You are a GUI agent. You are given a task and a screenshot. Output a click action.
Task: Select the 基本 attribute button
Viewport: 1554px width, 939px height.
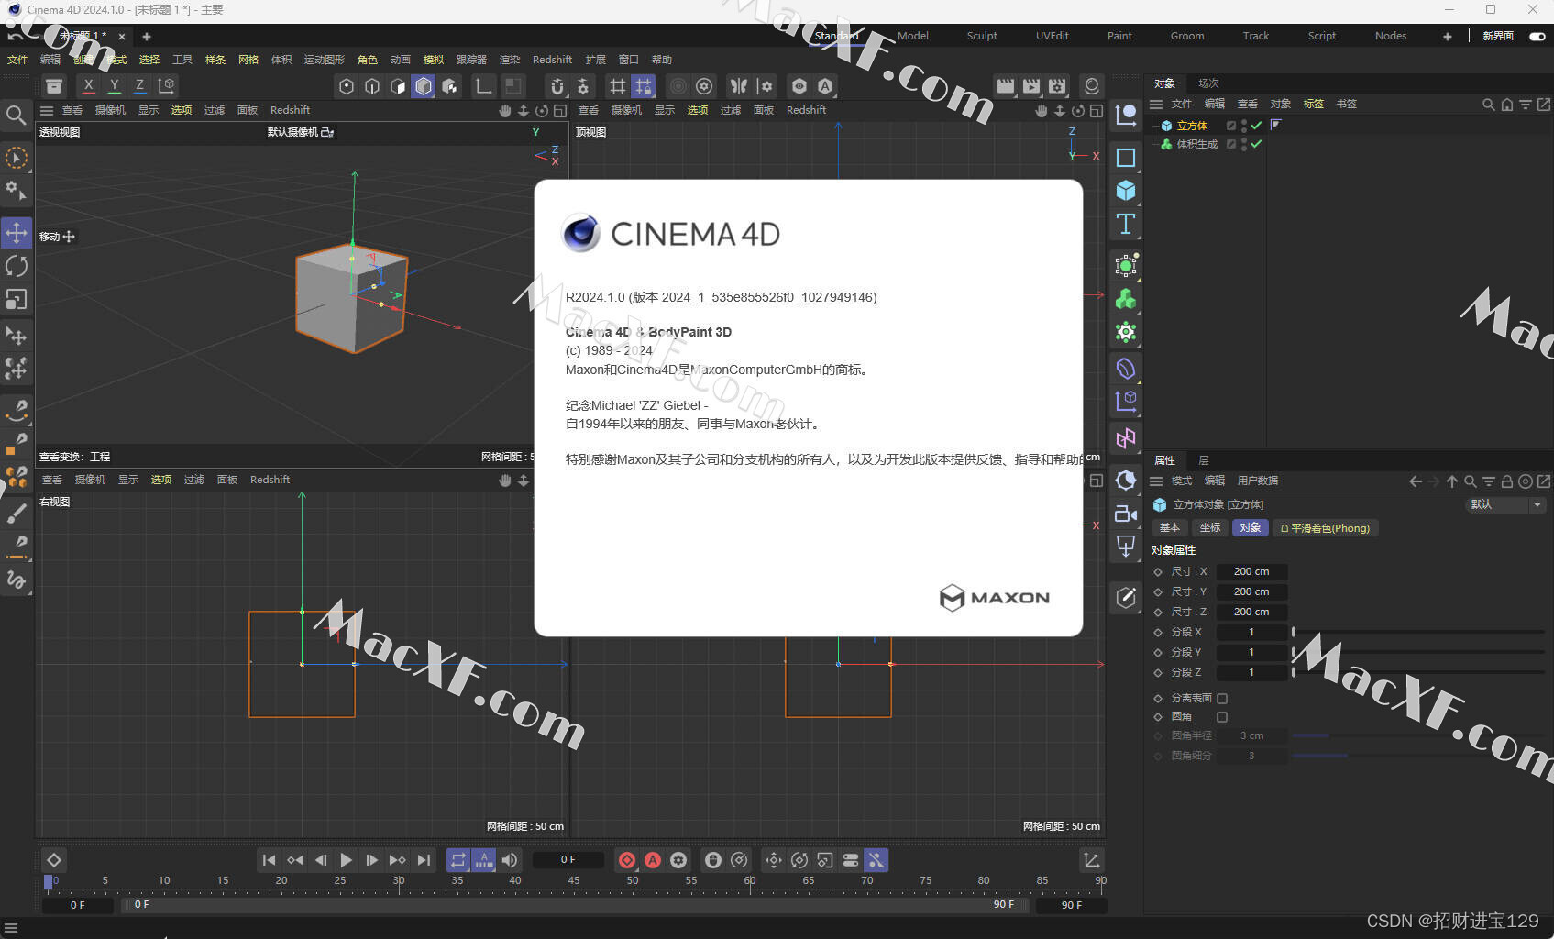point(1170,528)
